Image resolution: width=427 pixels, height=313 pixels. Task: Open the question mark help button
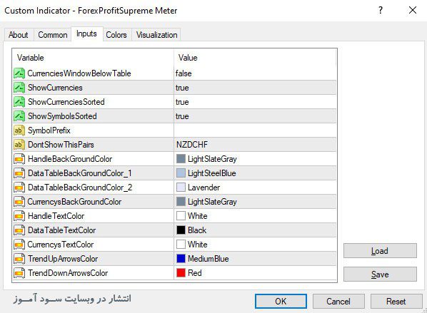381,10
